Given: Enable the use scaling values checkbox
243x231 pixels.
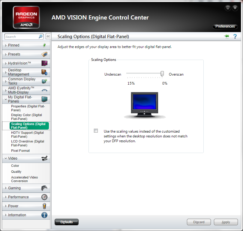Looking at the screenshot, I should [96, 131].
